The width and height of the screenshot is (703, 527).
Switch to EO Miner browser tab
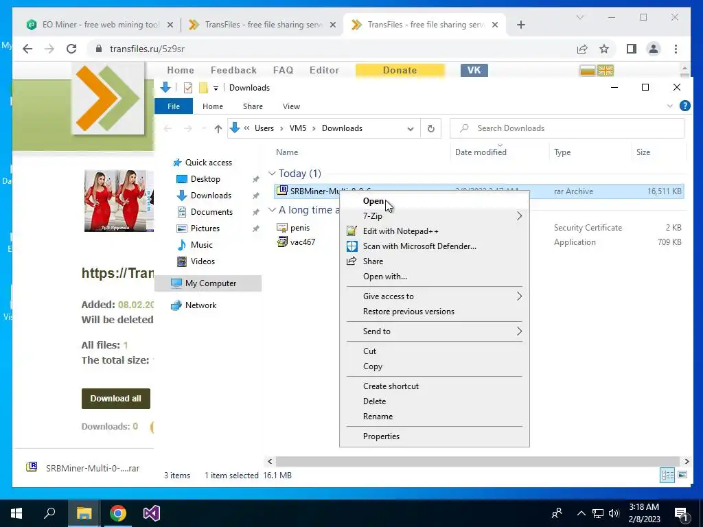coord(100,25)
